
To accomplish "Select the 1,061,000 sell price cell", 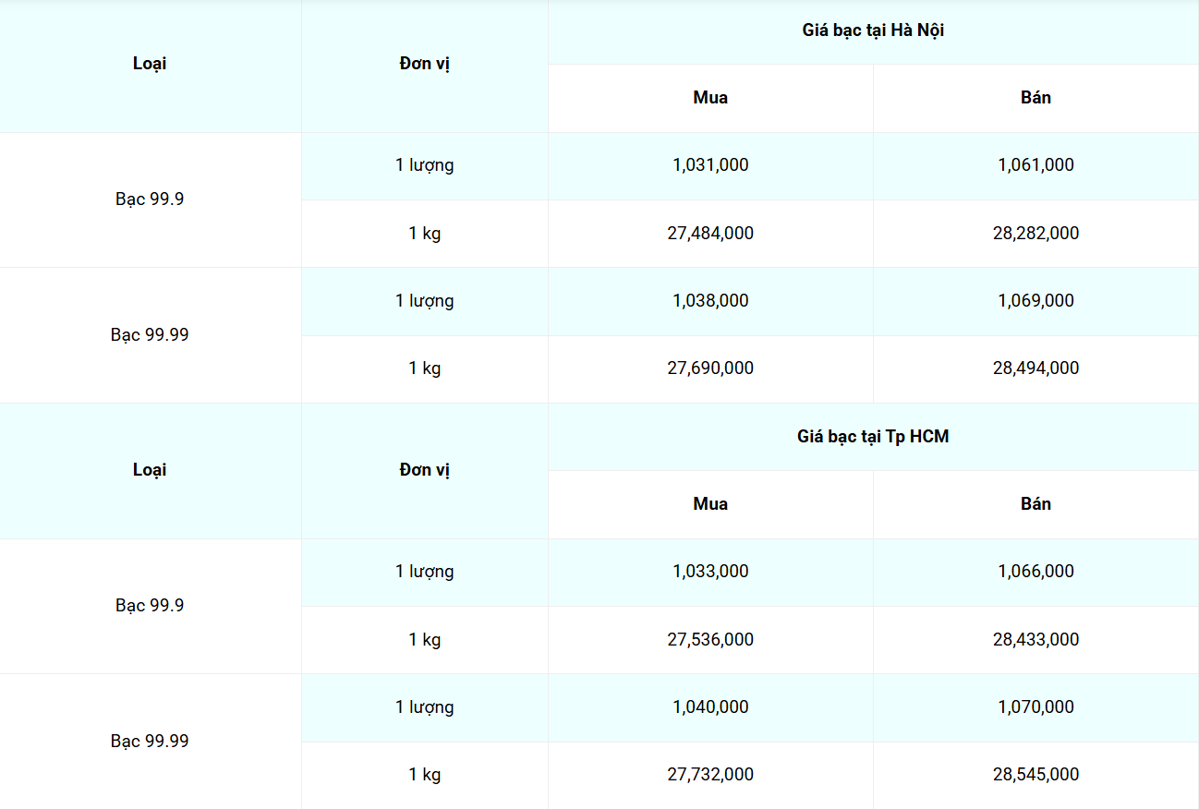I will pos(1035,165).
